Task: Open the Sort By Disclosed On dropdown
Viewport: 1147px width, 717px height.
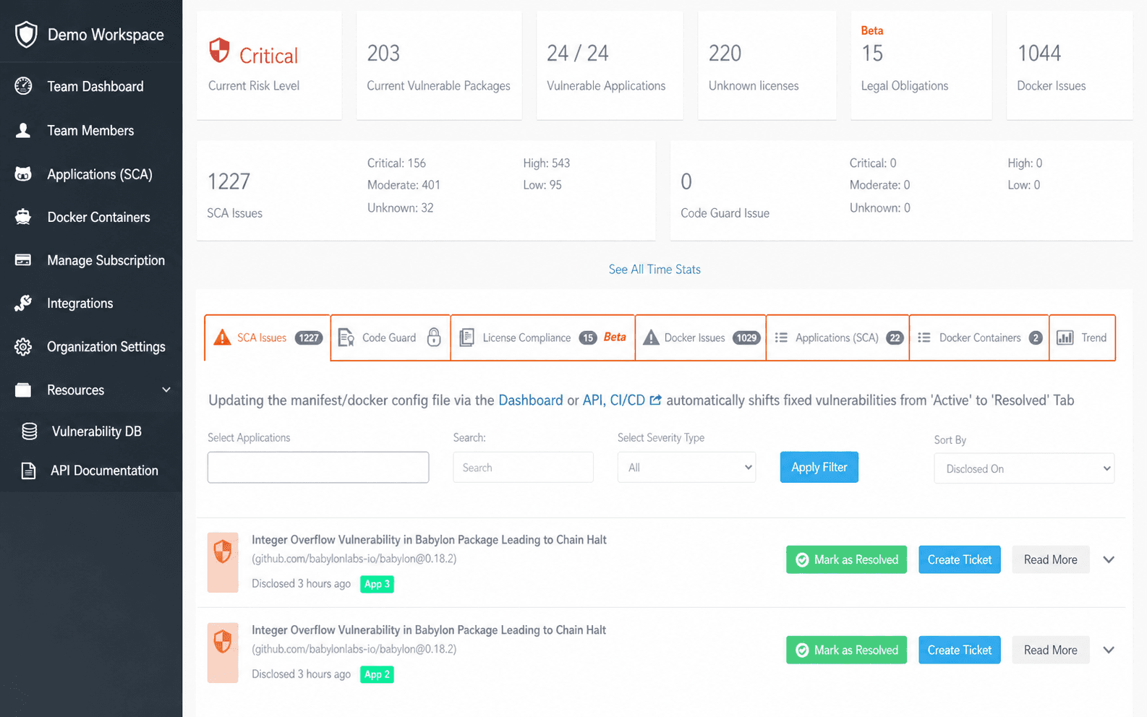Action: click(x=1024, y=468)
